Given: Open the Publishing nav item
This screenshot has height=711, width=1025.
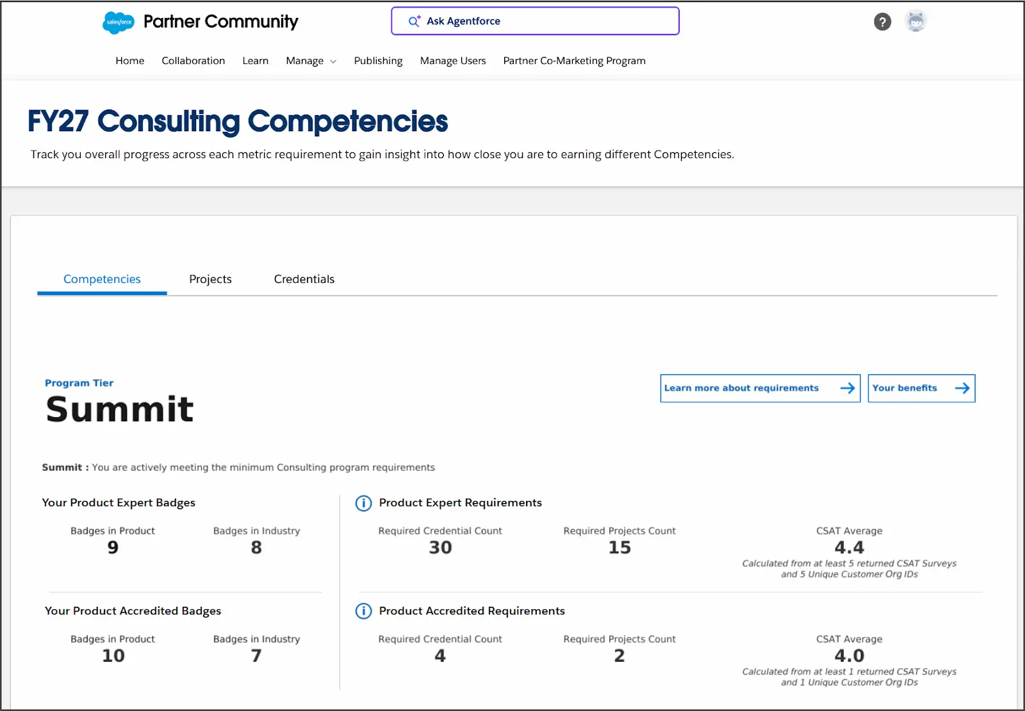Looking at the screenshot, I should [x=379, y=61].
